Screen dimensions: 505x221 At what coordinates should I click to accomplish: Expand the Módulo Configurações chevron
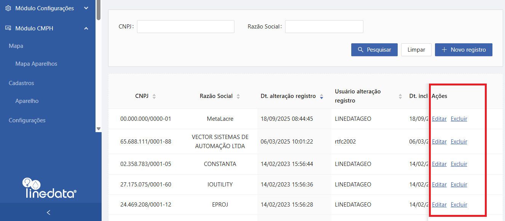(86, 8)
